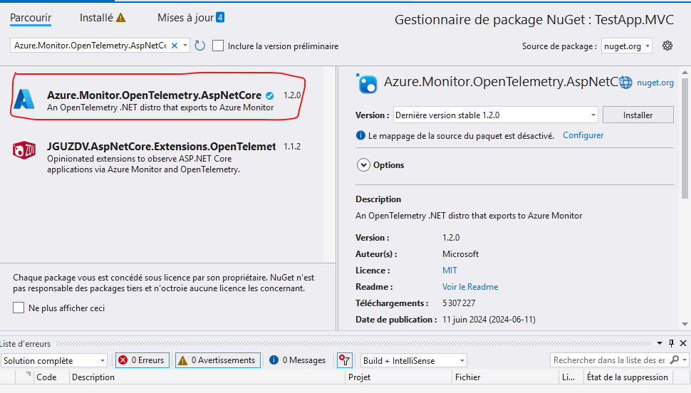Click the info icon about source mapping
The height and width of the screenshot is (393, 691).
(x=360, y=135)
